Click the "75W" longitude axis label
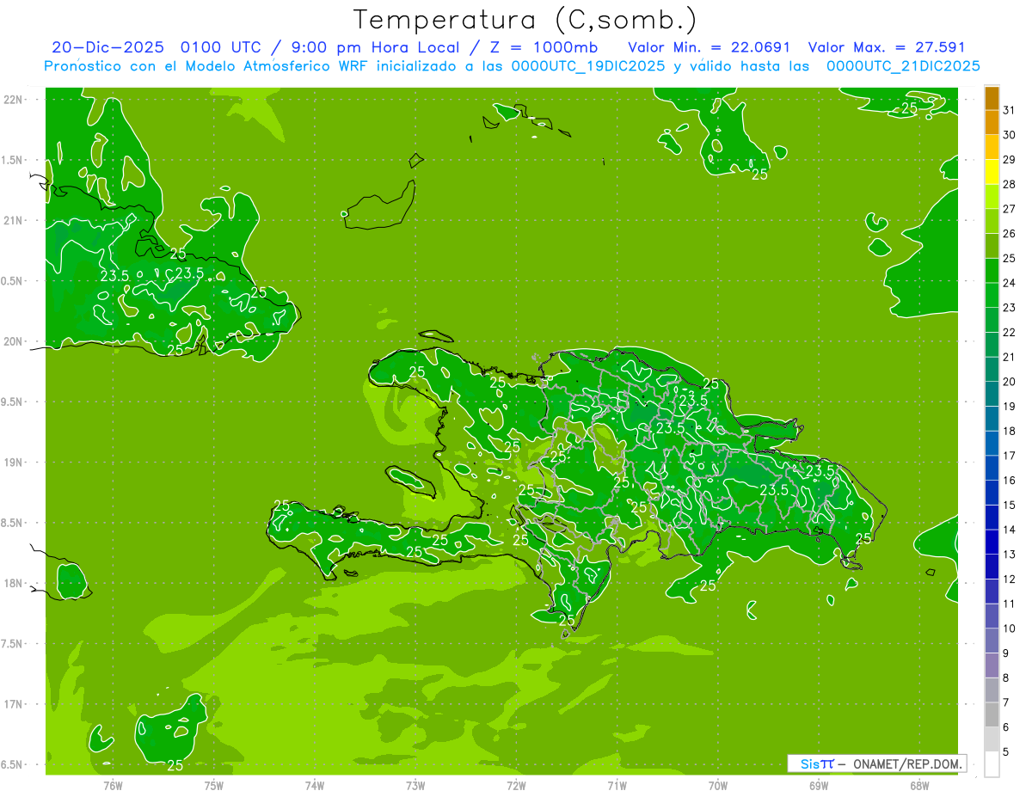The width and height of the screenshot is (1032, 797). pyautogui.click(x=214, y=785)
